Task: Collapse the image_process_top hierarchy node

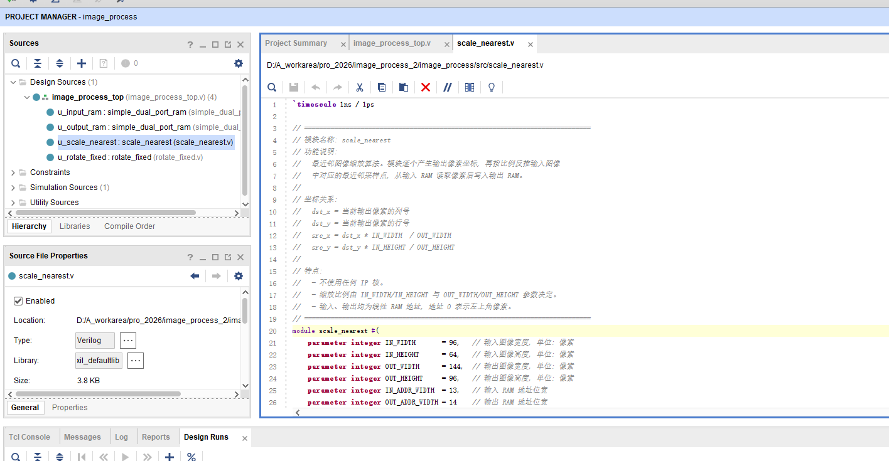Action: point(26,97)
